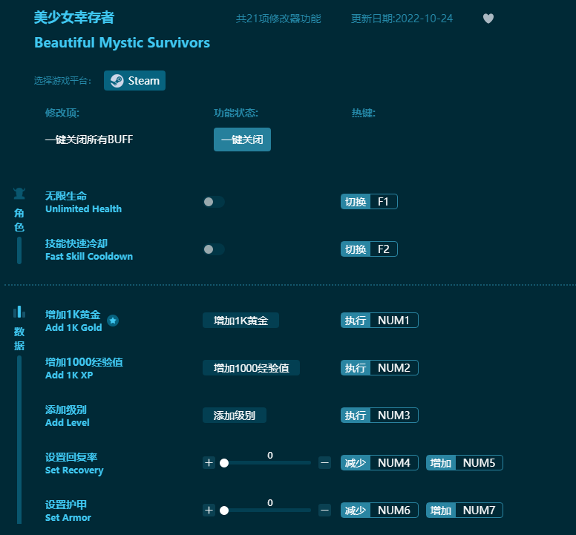Click the F1 toggle hotkey box
Viewport: 576px width, 535px height.
pos(369,202)
